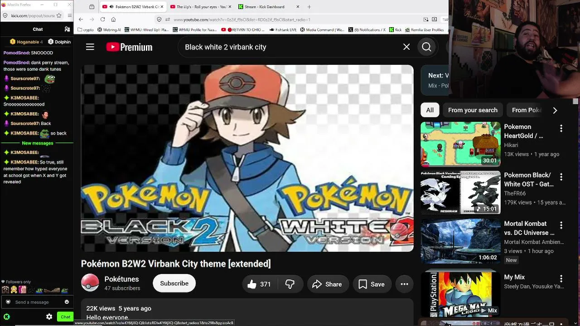Open the Kick bookmark
The width and height of the screenshot is (580, 326).
point(396,30)
